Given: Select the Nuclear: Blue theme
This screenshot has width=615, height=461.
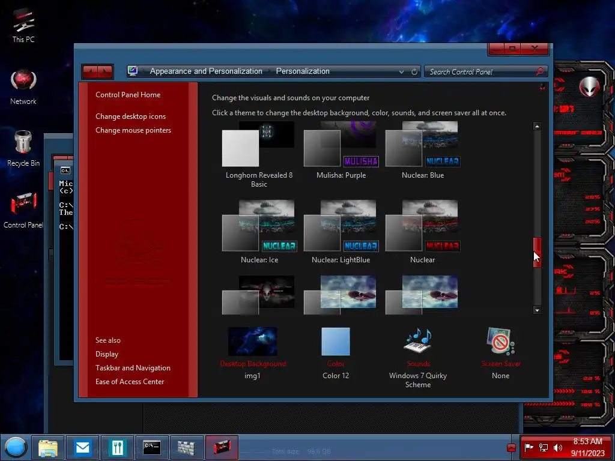Looking at the screenshot, I should pos(423,151).
